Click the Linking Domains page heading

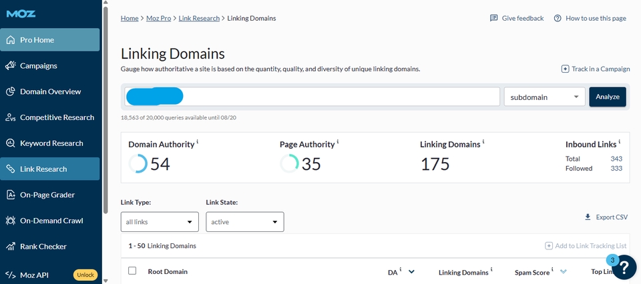pyautogui.click(x=172, y=54)
